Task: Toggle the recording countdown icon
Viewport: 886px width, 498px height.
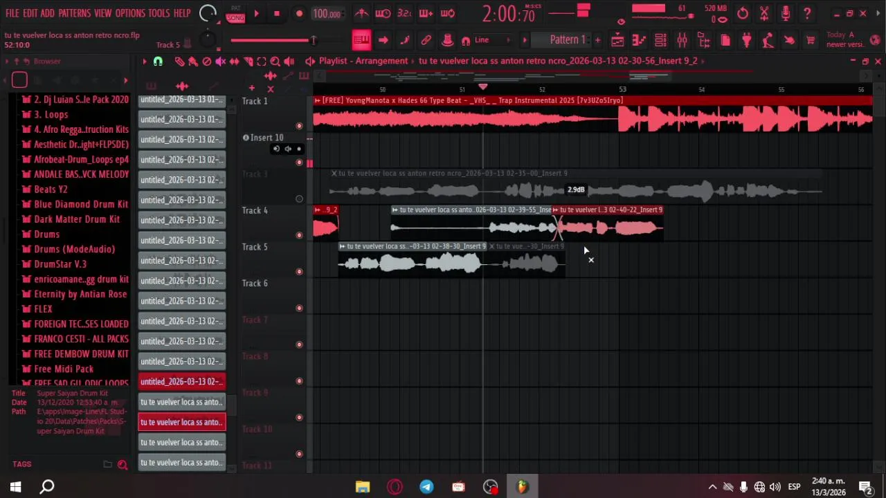Action: pos(404,13)
